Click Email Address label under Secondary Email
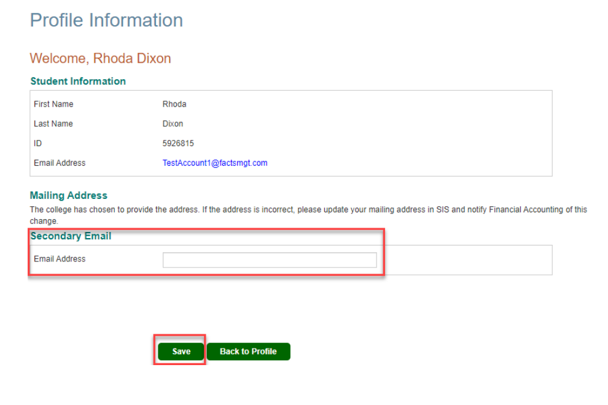608x405 pixels. pyautogui.click(x=60, y=259)
